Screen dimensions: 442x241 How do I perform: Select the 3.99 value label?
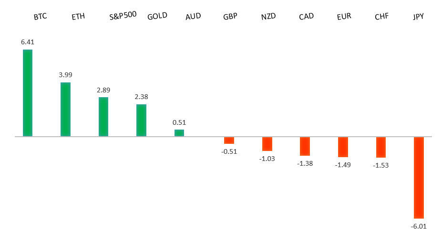(65, 75)
